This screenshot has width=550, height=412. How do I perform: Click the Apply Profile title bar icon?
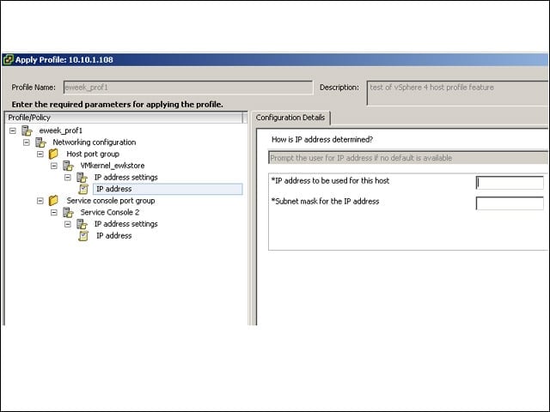click(8, 59)
